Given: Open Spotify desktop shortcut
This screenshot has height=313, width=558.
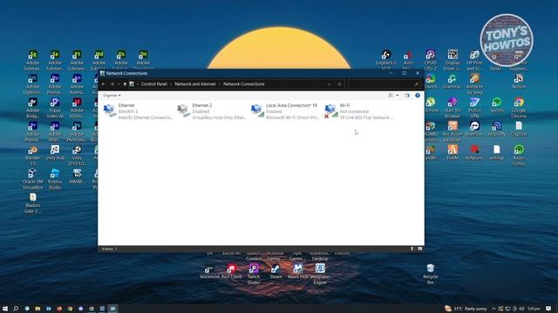Looking at the screenshot, I should click(497, 105).
